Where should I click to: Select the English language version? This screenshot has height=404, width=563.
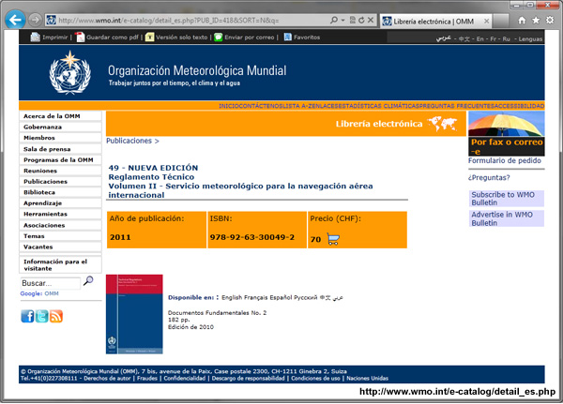232,297
